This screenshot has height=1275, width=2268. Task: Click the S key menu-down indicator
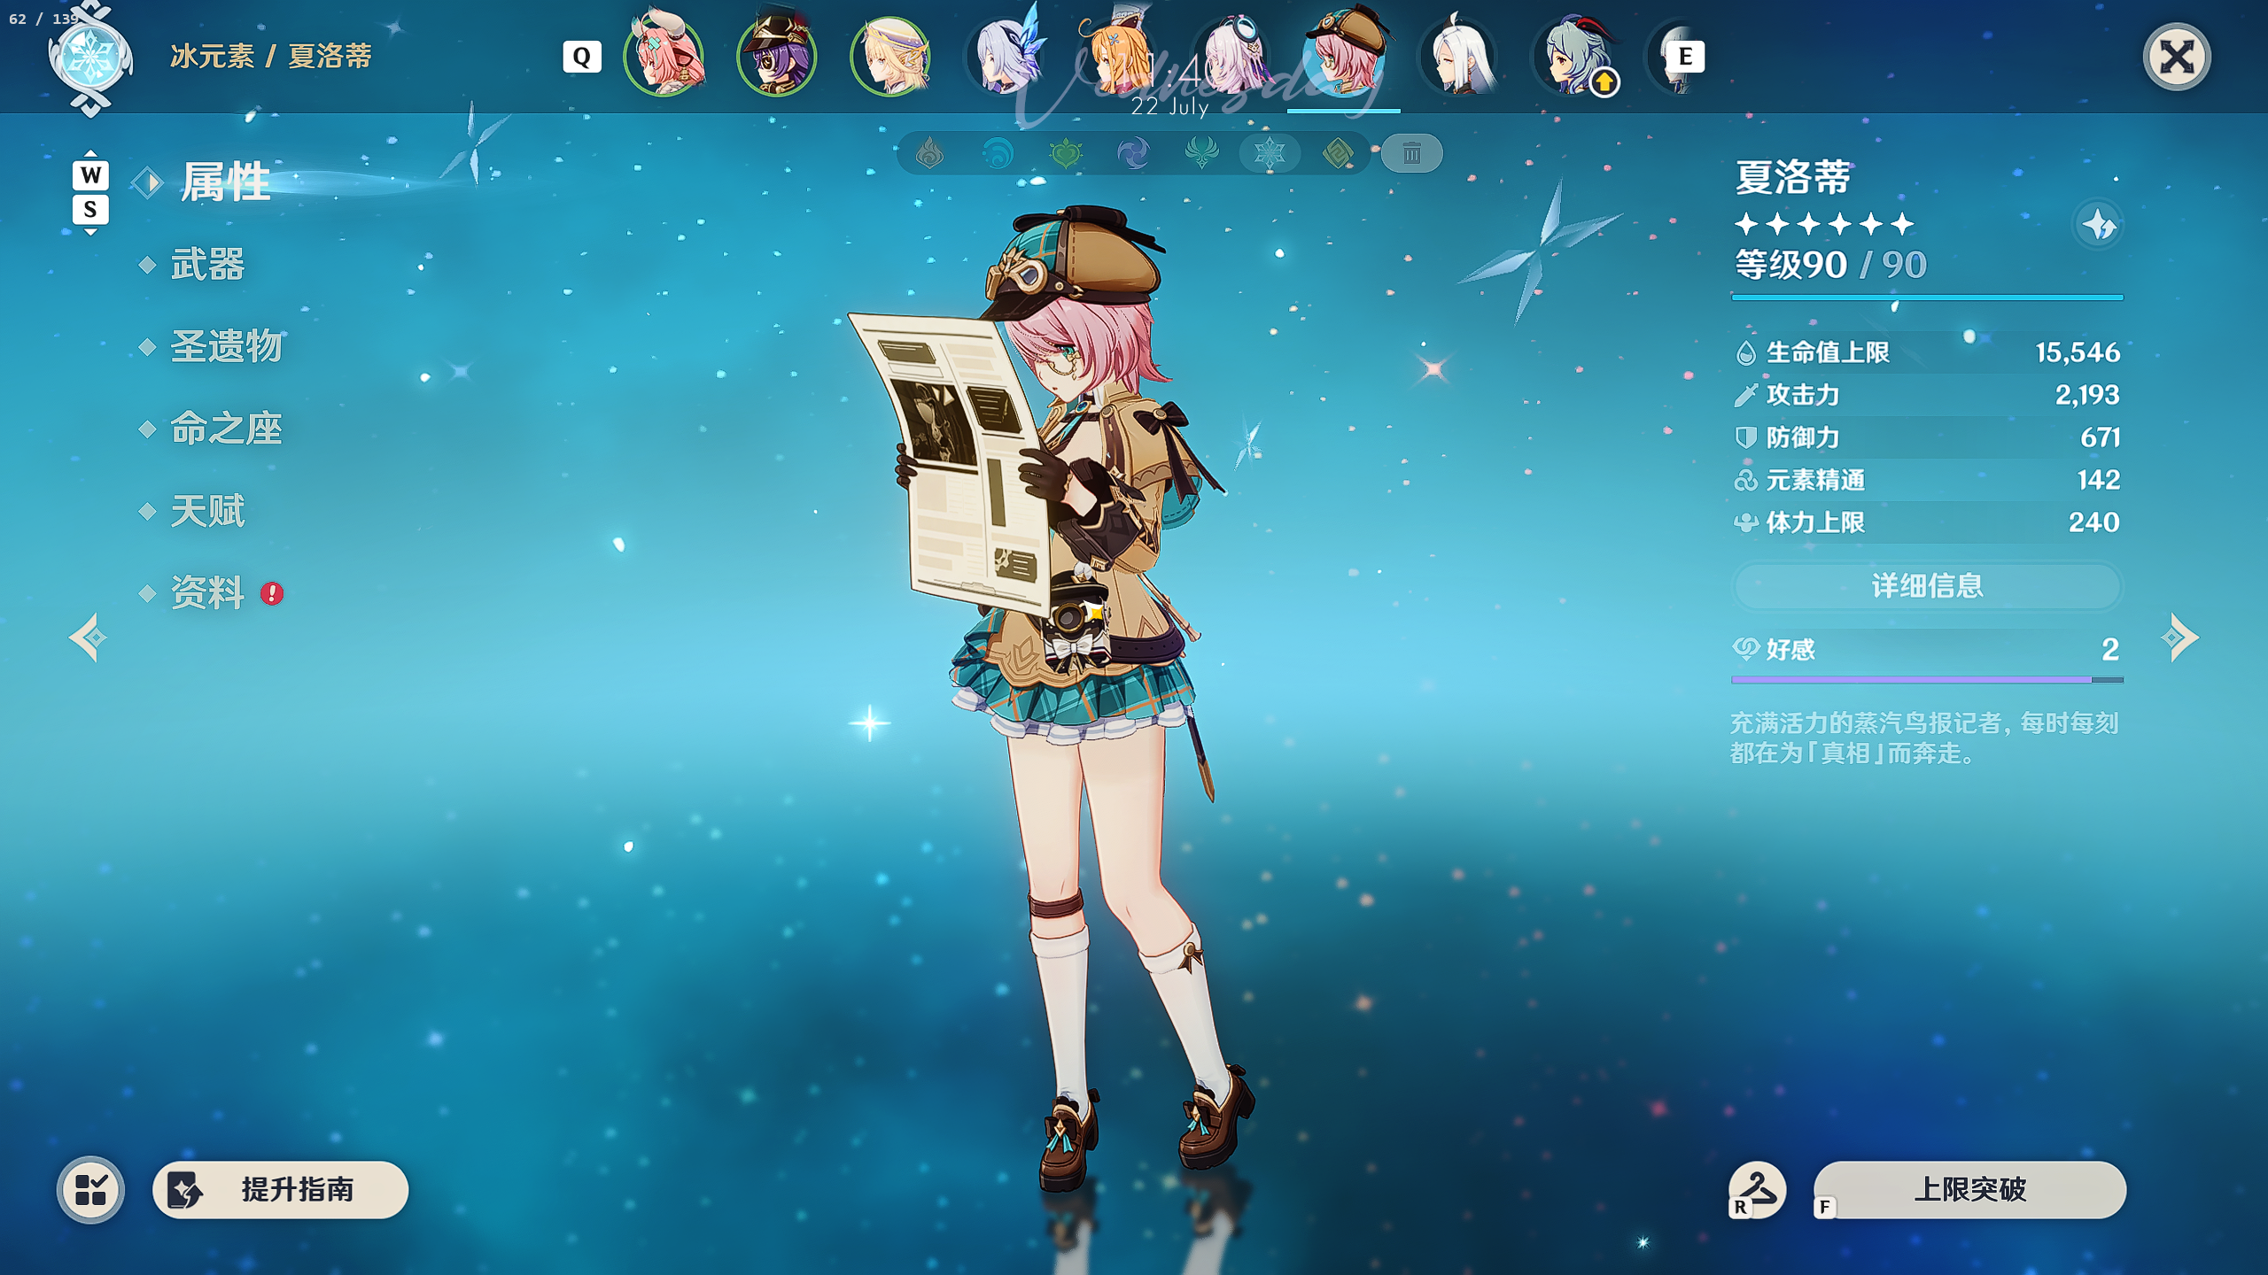[90, 210]
